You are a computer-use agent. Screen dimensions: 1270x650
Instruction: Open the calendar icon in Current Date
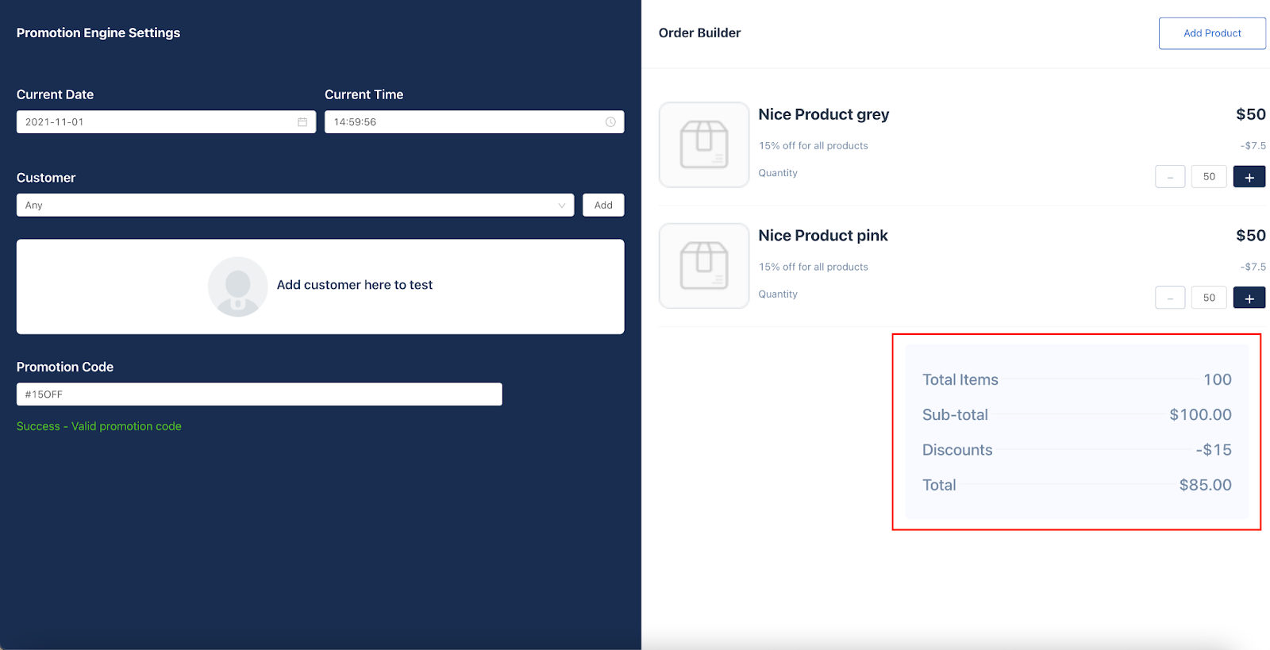coord(302,122)
